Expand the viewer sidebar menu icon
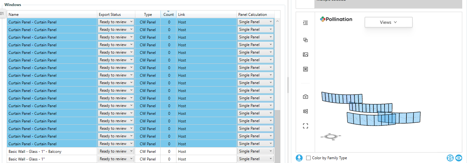The image size is (467, 163). (x=306, y=23)
